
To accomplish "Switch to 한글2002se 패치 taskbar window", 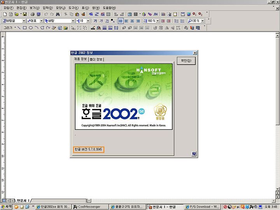I will click(x=53, y=207).
